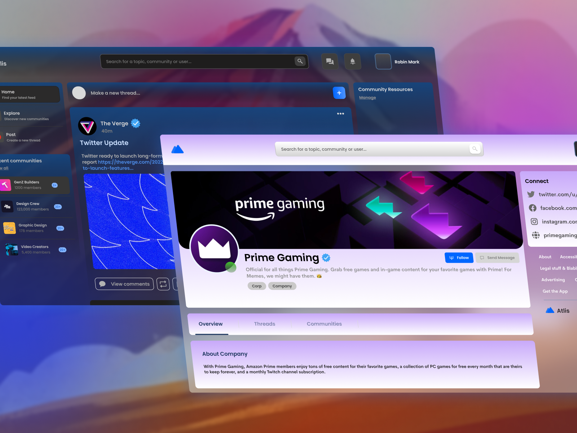Open the notifications bell icon
The width and height of the screenshot is (577, 433).
pyautogui.click(x=353, y=61)
